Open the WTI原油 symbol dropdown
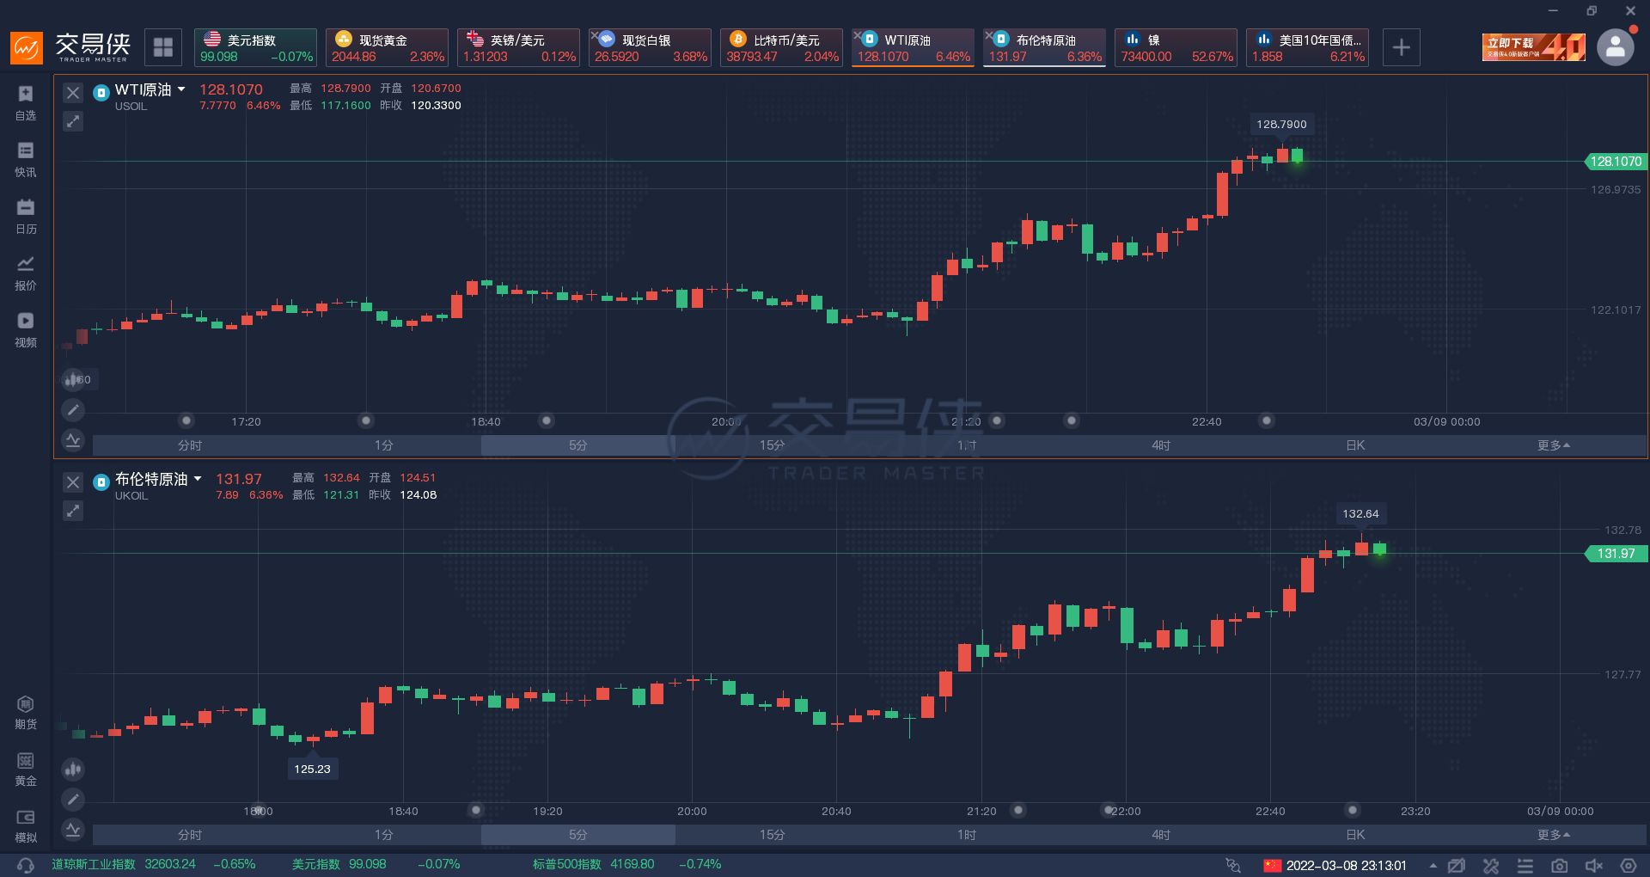1650x877 pixels. coord(181,89)
